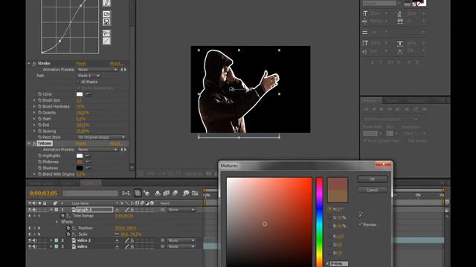Click the color picker circle in the gradient field
Image resolution: width=476 pixels, height=267 pixels.
coord(265,224)
